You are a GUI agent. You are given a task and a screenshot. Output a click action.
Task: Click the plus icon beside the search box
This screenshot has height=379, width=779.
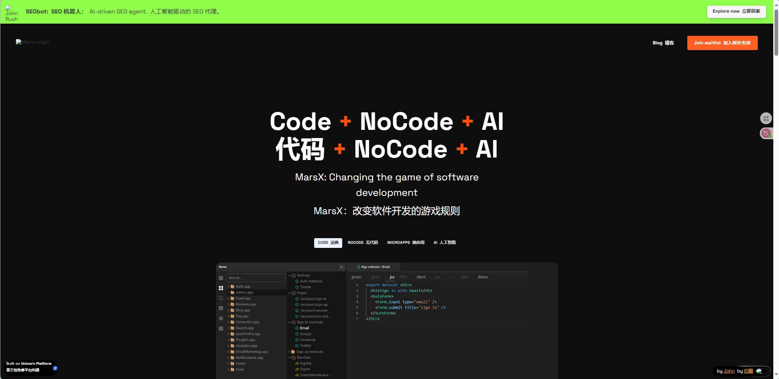tap(221, 278)
